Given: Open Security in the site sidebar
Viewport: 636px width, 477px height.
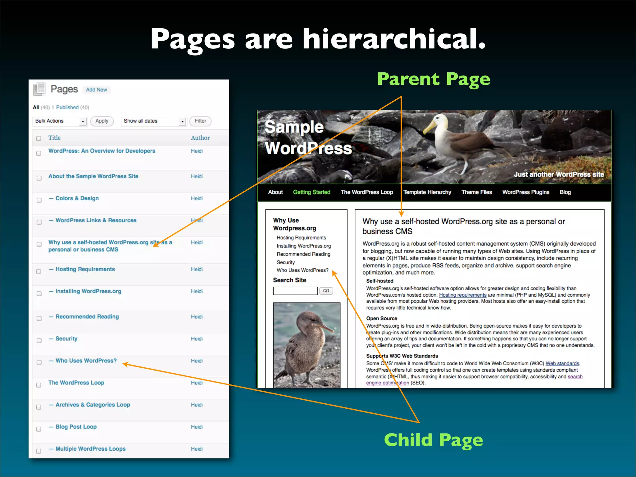Looking at the screenshot, I should tap(286, 262).
